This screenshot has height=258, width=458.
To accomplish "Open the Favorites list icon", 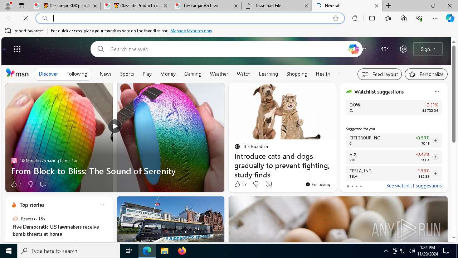I will [388, 18].
